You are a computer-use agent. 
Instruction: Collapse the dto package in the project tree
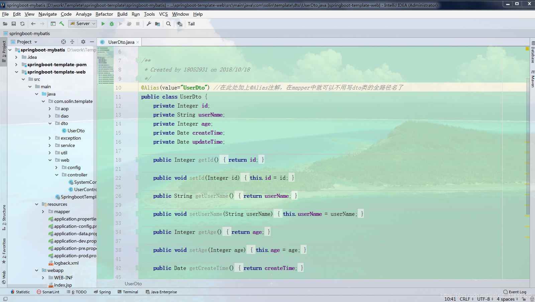click(50, 123)
